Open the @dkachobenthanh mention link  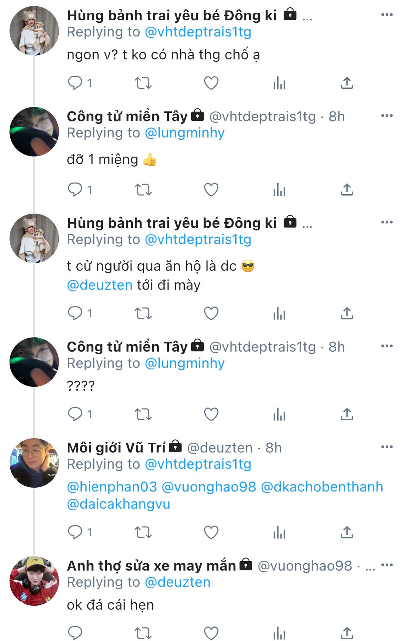(x=322, y=487)
